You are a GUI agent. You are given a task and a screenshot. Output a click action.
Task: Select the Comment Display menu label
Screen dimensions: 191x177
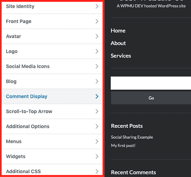coord(26,96)
